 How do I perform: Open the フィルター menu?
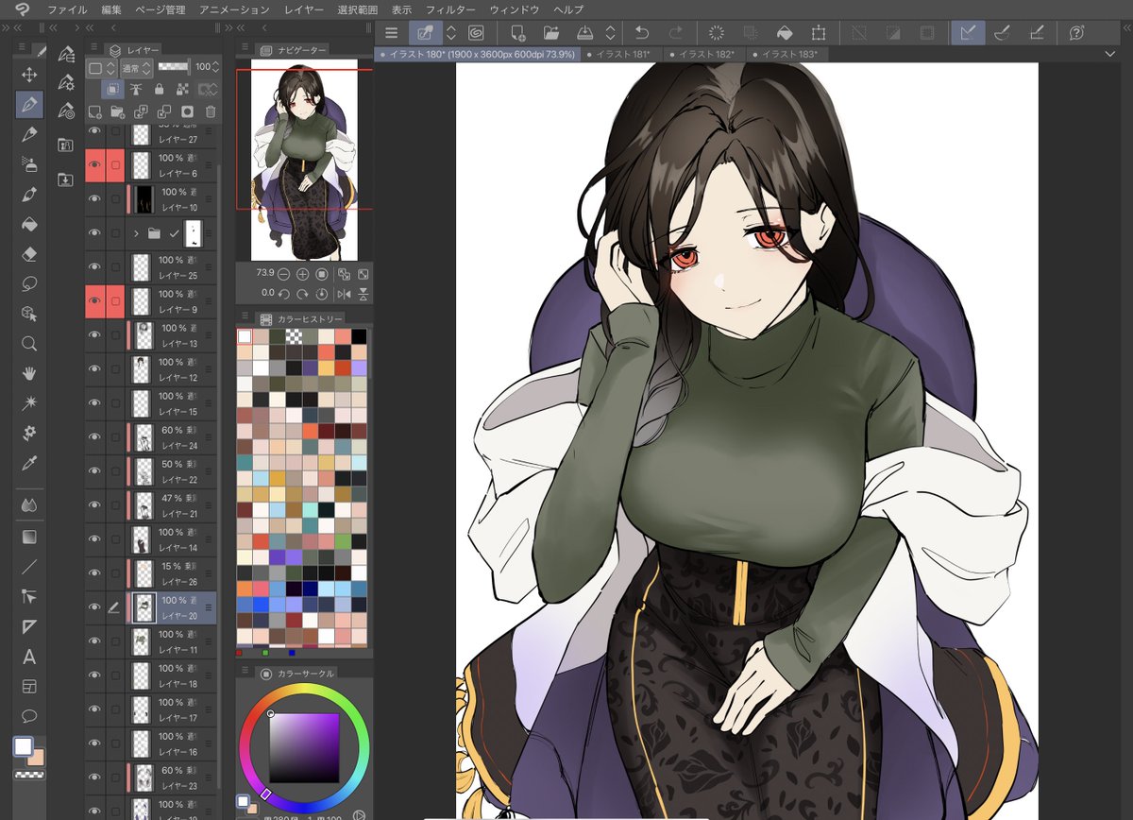(449, 9)
